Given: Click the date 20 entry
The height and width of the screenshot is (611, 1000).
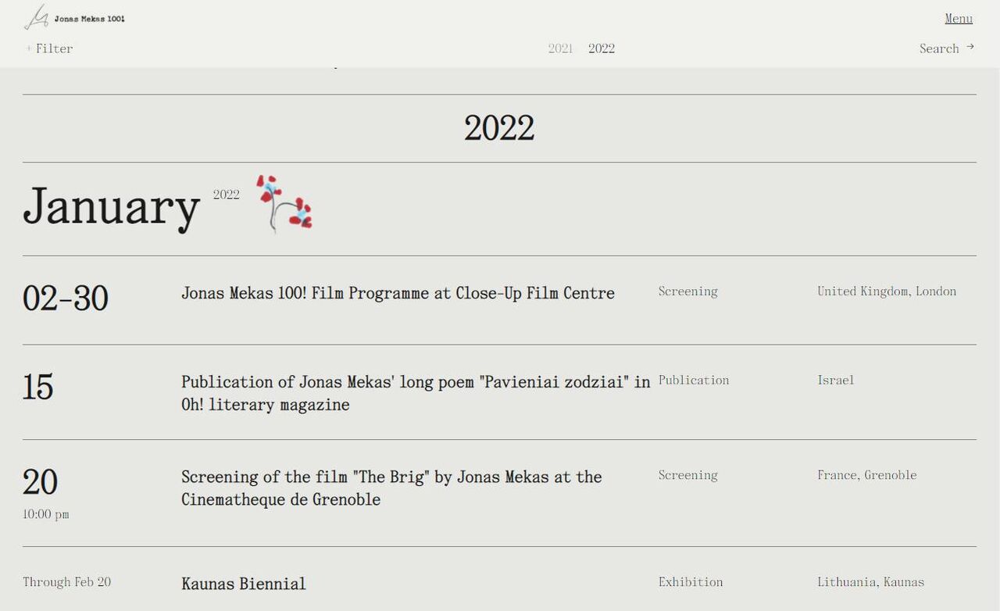Looking at the screenshot, I should pyautogui.click(x=41, y=482).
